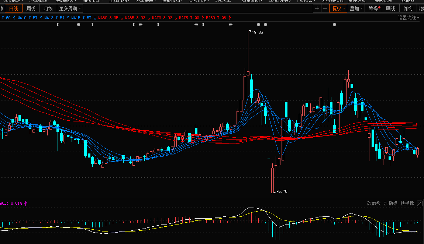Expand the 设置均线 moving average settings
Image resolution: width=424 pixels, height=244 pixels.
409,18
